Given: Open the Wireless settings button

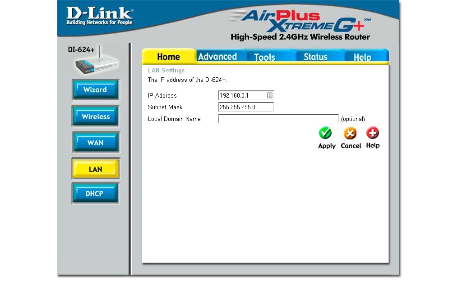Looking at the screenshot, I should (96, 116).
